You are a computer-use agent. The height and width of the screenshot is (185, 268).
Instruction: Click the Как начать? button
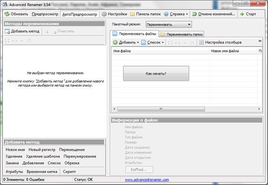click(x=156, y=74)
